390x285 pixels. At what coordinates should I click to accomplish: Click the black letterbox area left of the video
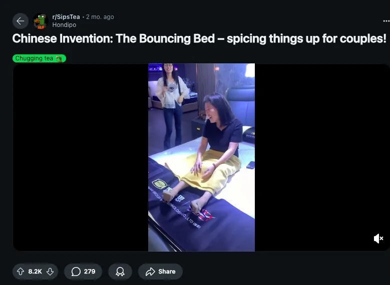pyautogui.click(x=80, y=157)
